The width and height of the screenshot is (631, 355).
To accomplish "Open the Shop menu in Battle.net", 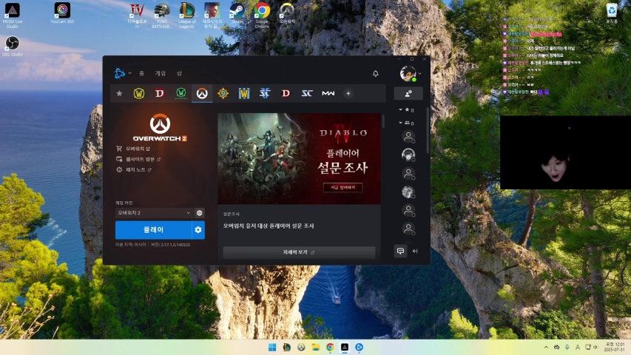I will (x=179, y=73).
